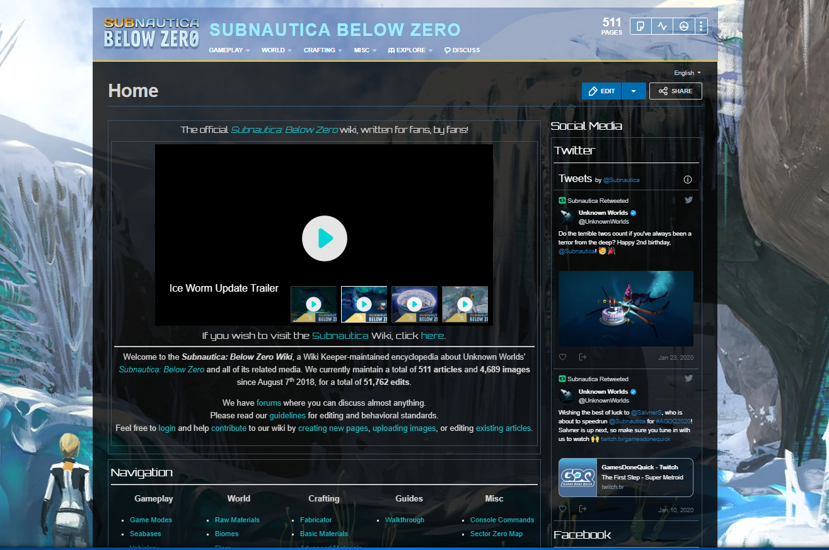Click the contribute link
The height and width of the screenshot is (550, 829).
tap(229, 428)
